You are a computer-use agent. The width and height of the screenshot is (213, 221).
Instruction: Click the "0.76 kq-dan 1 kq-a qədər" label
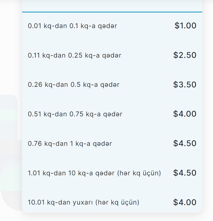pyautogui.click(x=70, y=144)
